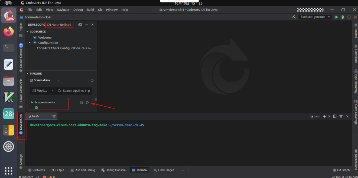Switch to the Find Usages tab

(x=164, y=170)
